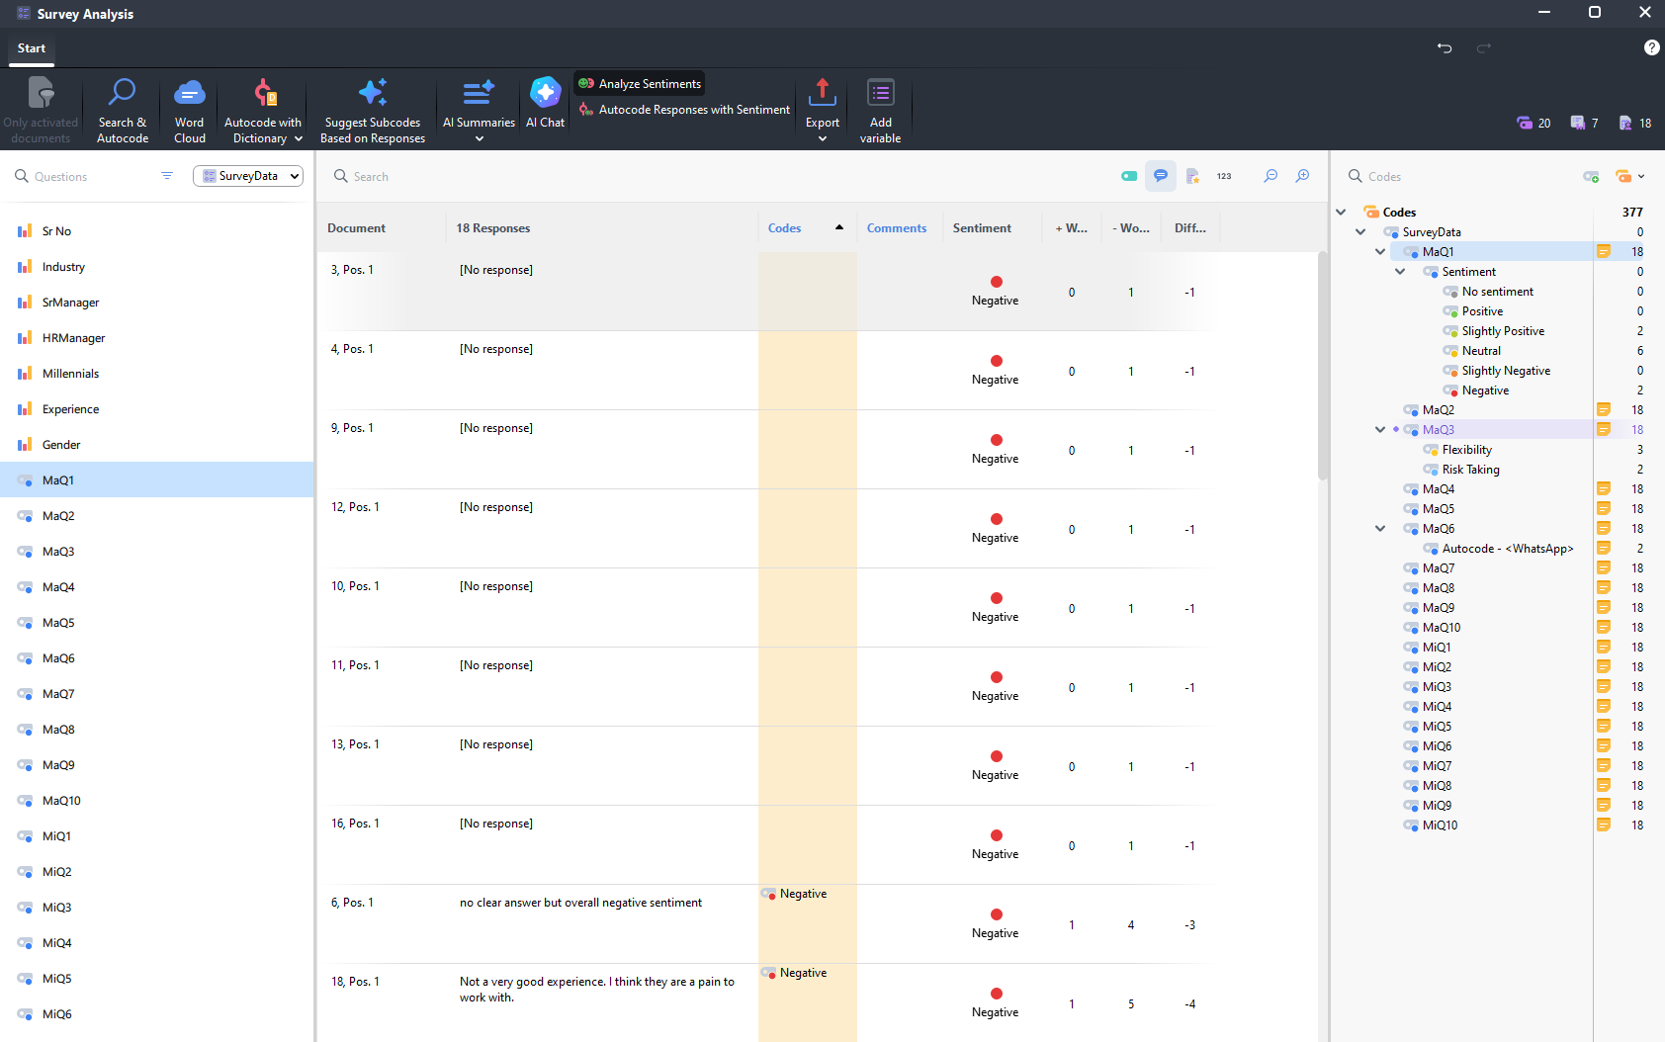Select the Gender variable in Questions list
The width and height of the screenshot is (1665, 1042).
coord(157,445)
